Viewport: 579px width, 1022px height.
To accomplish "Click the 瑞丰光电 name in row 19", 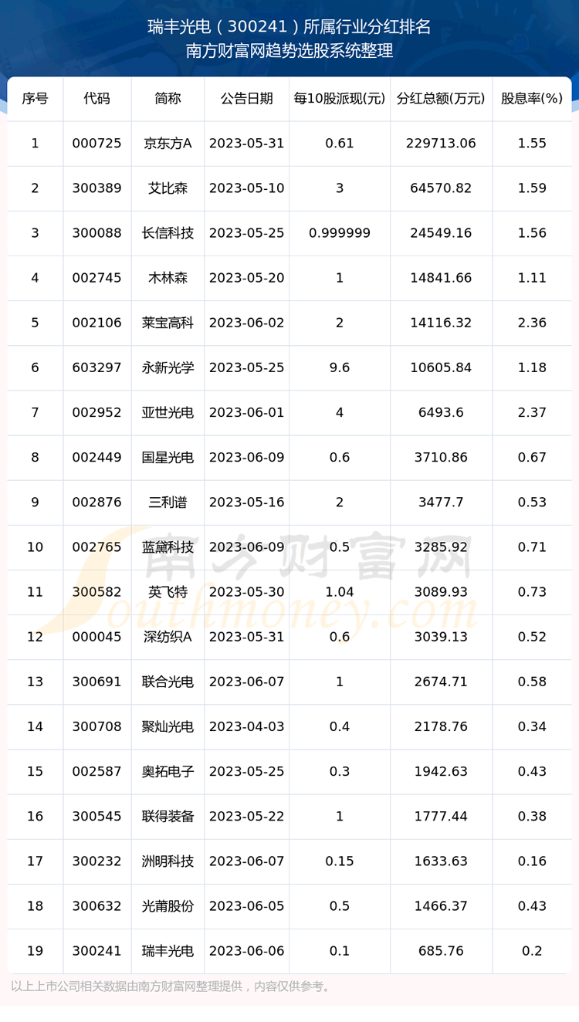I will point(168,951).
